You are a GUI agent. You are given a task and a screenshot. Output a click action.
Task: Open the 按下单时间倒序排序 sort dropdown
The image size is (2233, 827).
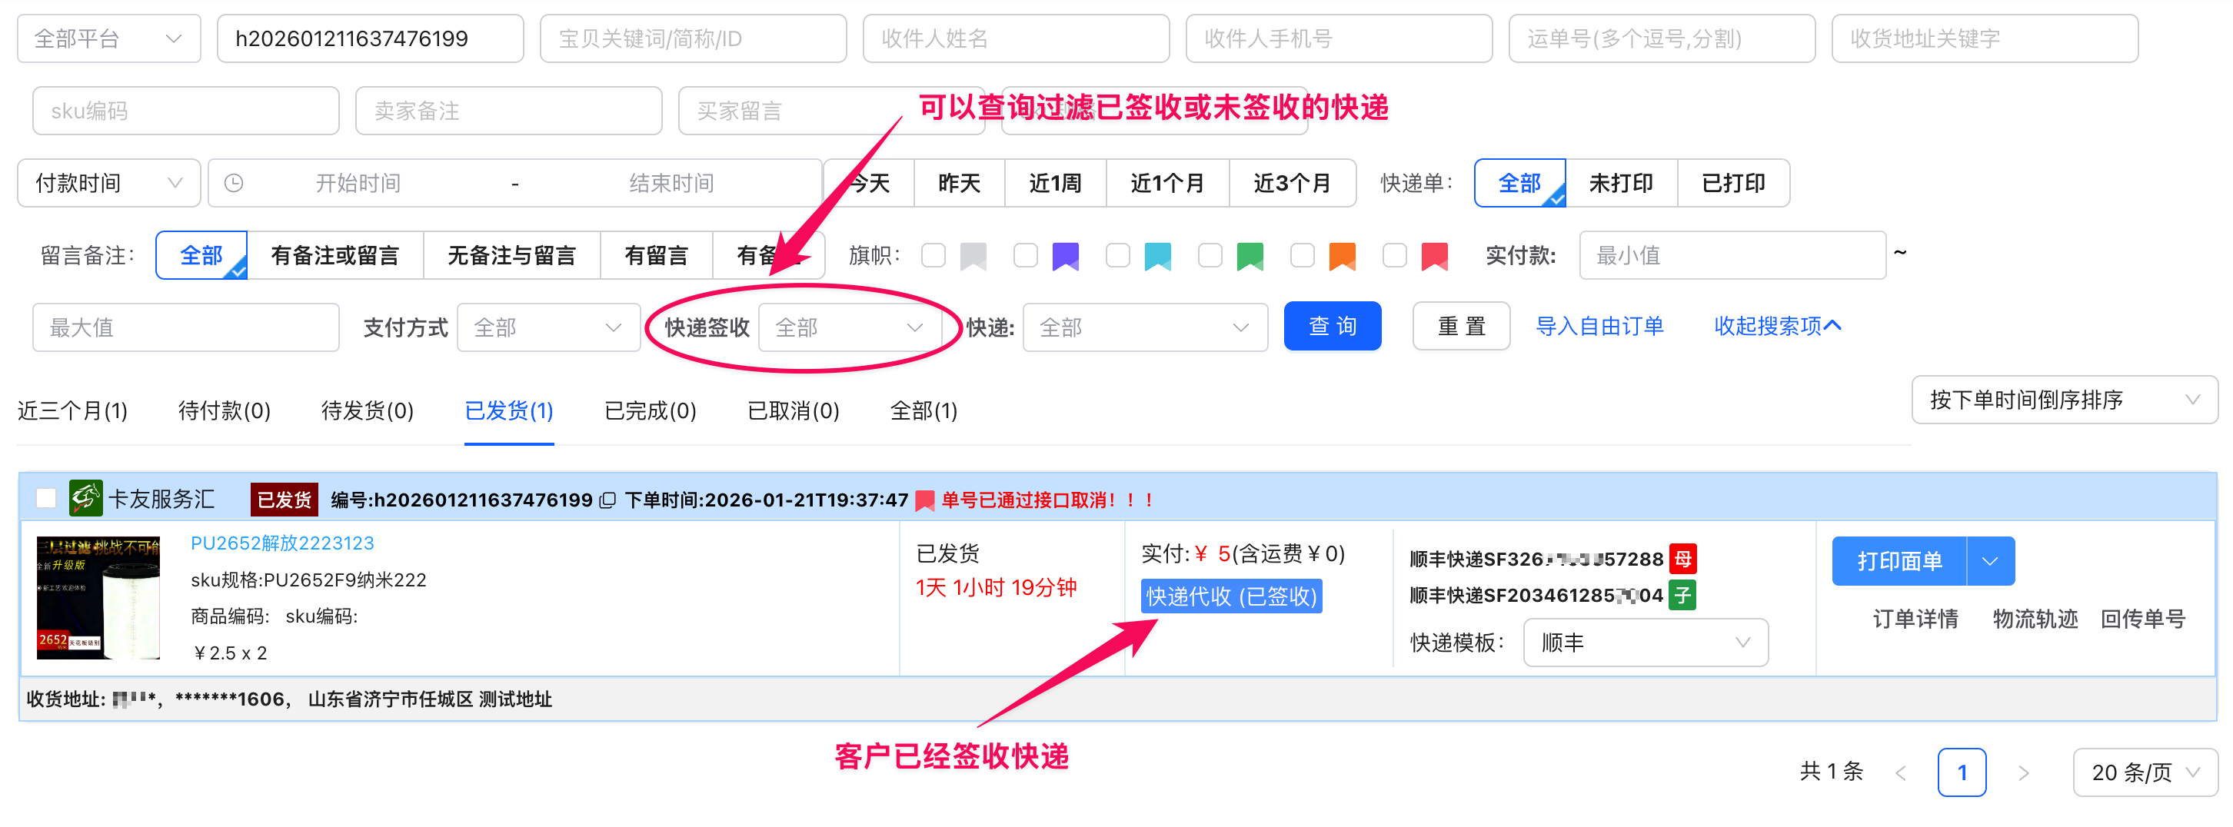point(2063,400)
